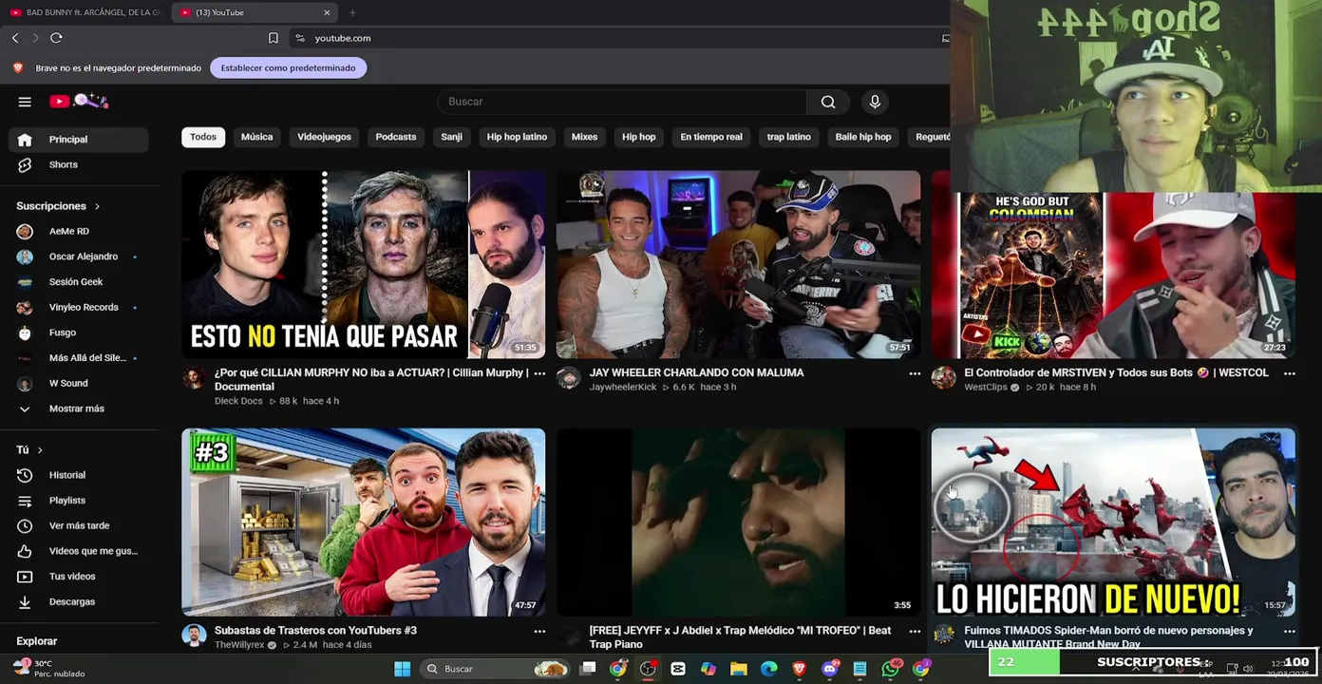Click into YouTube Buscar search field
Screen dimensions: 1322x684
click(x=622, y=102)
